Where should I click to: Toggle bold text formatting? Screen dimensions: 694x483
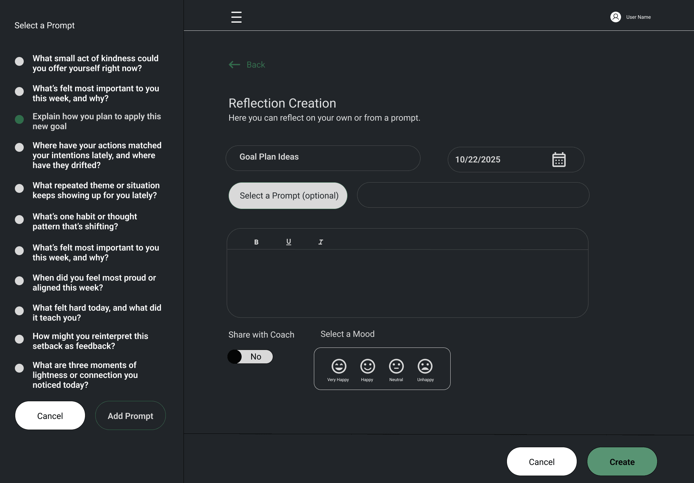click(x=256, y=242)
